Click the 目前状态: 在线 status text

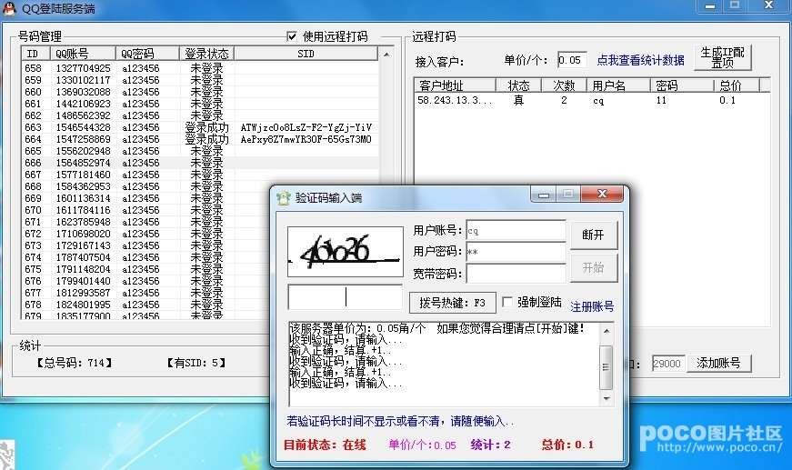coord(325,445)
